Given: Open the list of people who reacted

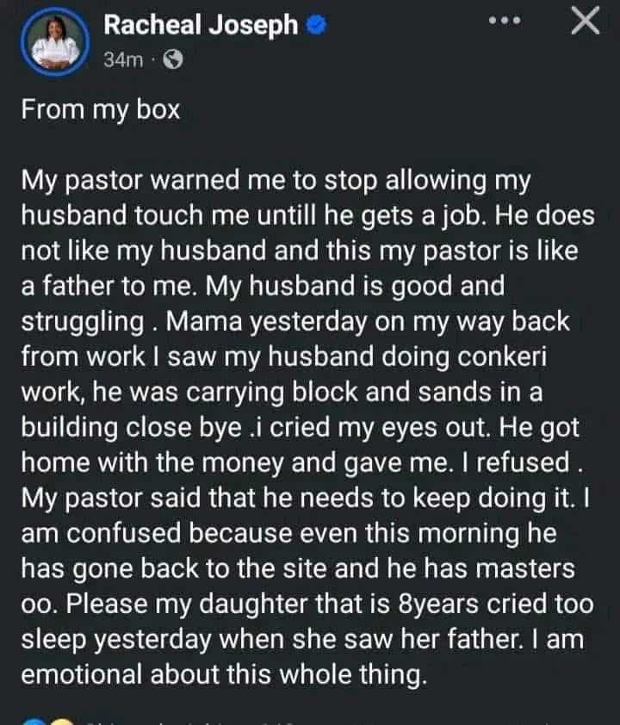Looking at the screenshot, I should 172,720.
